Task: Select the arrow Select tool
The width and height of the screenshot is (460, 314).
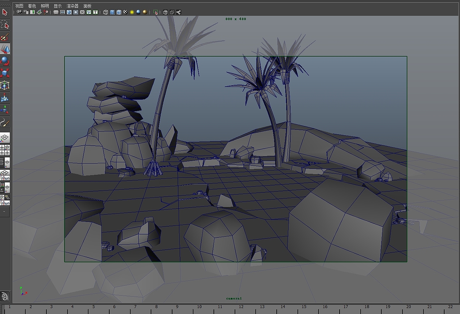Action: point(5,12)
